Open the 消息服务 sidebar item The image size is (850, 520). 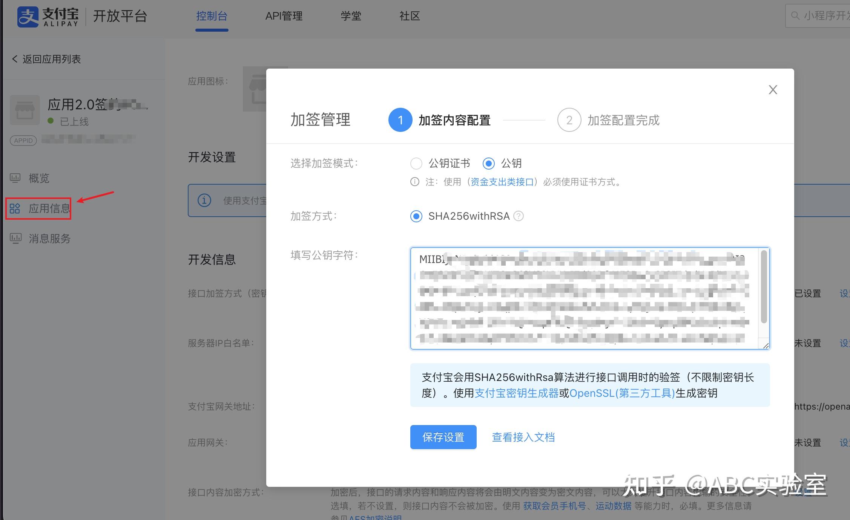pyautogui.click(x=49, y=238)
